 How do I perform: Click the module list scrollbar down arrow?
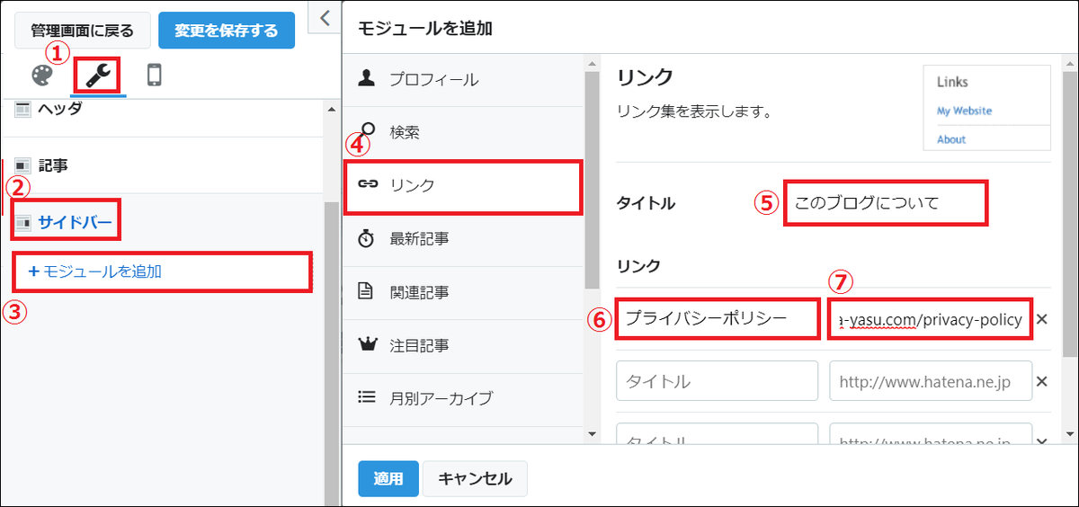click(592, 433)
